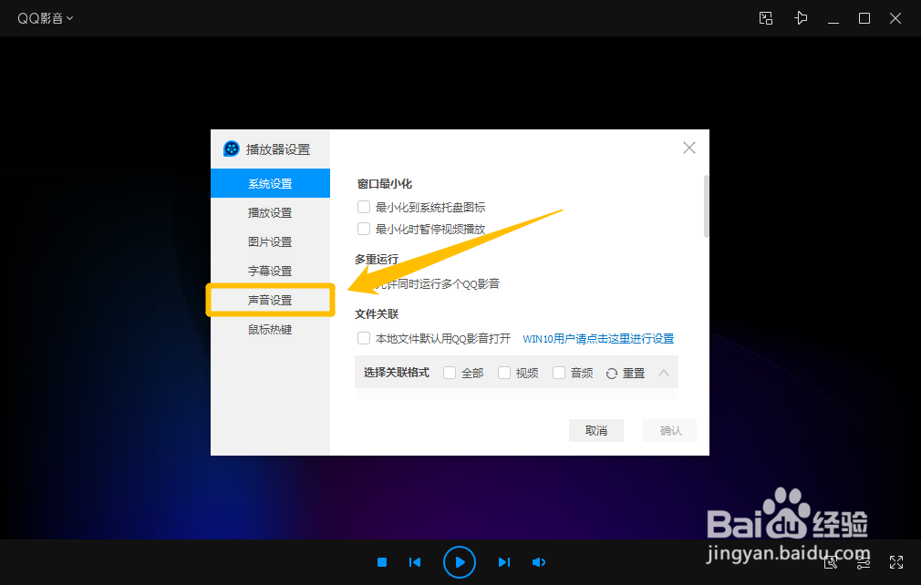Select the 系统设置 tab

click(270, 183)
